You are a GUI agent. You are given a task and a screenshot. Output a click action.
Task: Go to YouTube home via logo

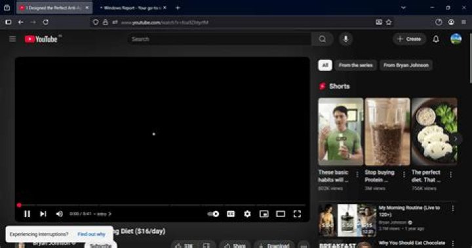pyautogui.click(x=41, y=39)
